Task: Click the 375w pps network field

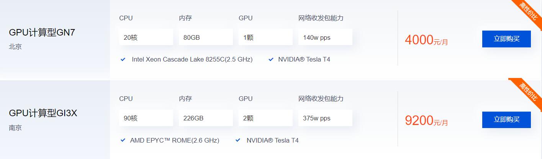Action: pyautogui.click(x=325, y=118)
